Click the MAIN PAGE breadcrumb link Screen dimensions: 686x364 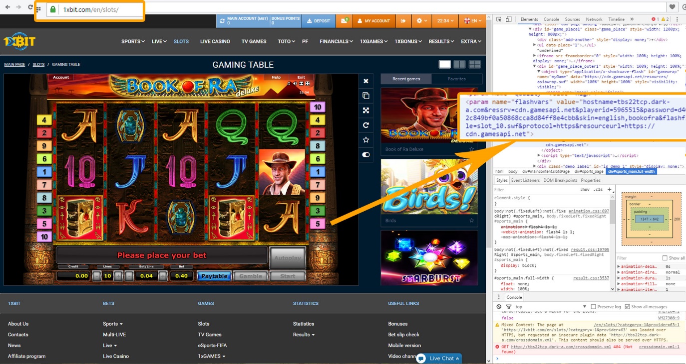[x=14, y=65]
